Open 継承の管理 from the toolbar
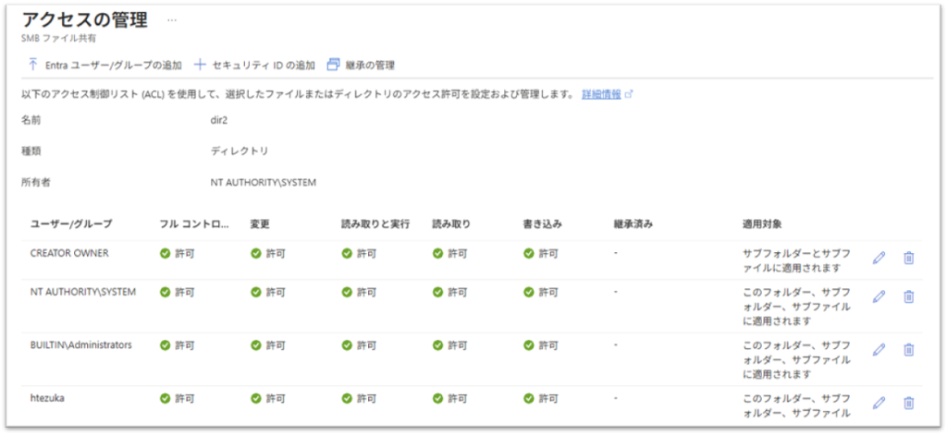Viewport: 947px width, 435px height. click(361, 66)
